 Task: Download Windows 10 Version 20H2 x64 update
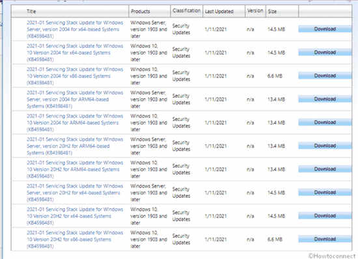click(325, 215)
